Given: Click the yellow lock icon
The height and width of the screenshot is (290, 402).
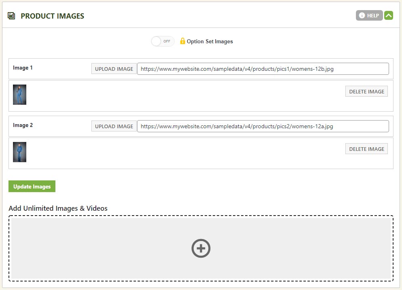Looking at the screenshot, I should pyautogui.click(x=182, y=41).
